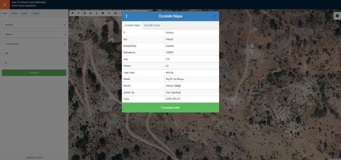The image size is (341, 160).
Task: Select the Adres search tab
Action: click(x=14, y=13)
